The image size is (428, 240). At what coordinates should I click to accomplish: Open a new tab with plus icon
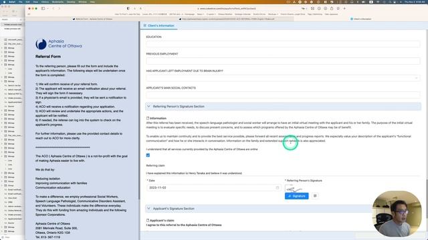click(x=344, y=9)
